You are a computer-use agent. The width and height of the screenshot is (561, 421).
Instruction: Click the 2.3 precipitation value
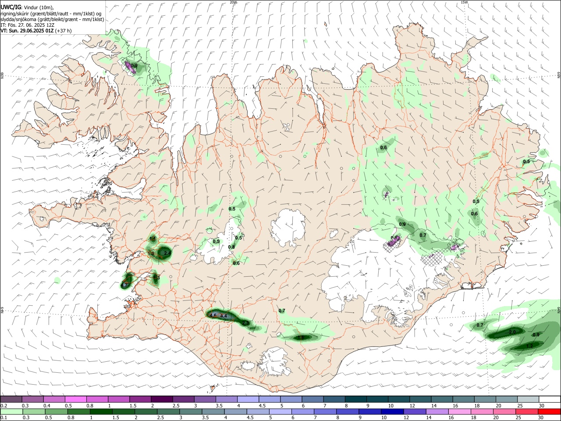pyautogui.click(x=246, y=323)
